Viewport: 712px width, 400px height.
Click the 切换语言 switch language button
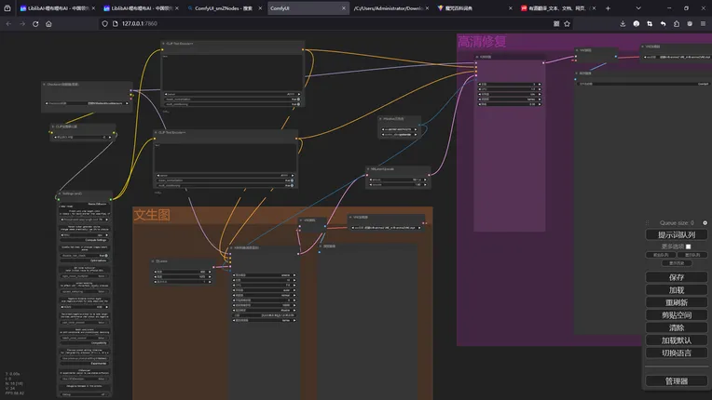point(677,353)
